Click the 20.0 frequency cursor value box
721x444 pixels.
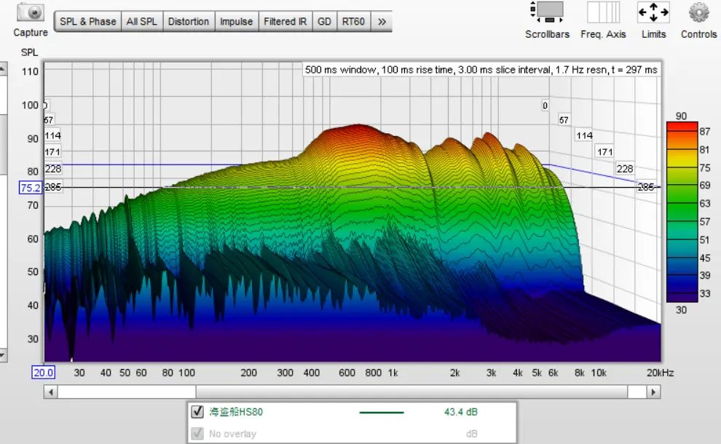click(43, 372)
